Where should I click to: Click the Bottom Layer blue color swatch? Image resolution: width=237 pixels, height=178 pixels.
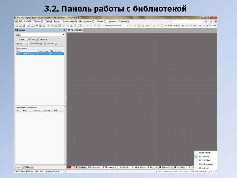(x=89, y=167)
